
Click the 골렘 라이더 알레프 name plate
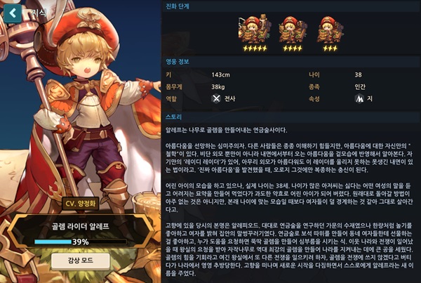pos(80,227)
